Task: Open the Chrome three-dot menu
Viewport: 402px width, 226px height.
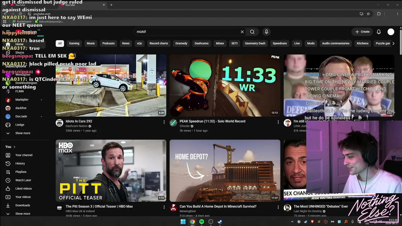Action: pos(397,14)
